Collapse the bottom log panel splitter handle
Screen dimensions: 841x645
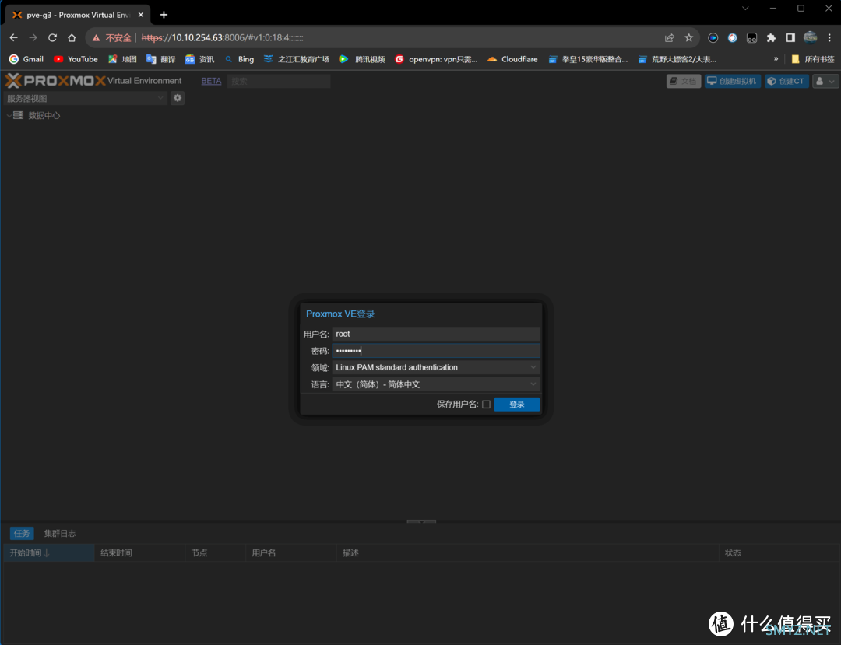(x=421, y=521)
